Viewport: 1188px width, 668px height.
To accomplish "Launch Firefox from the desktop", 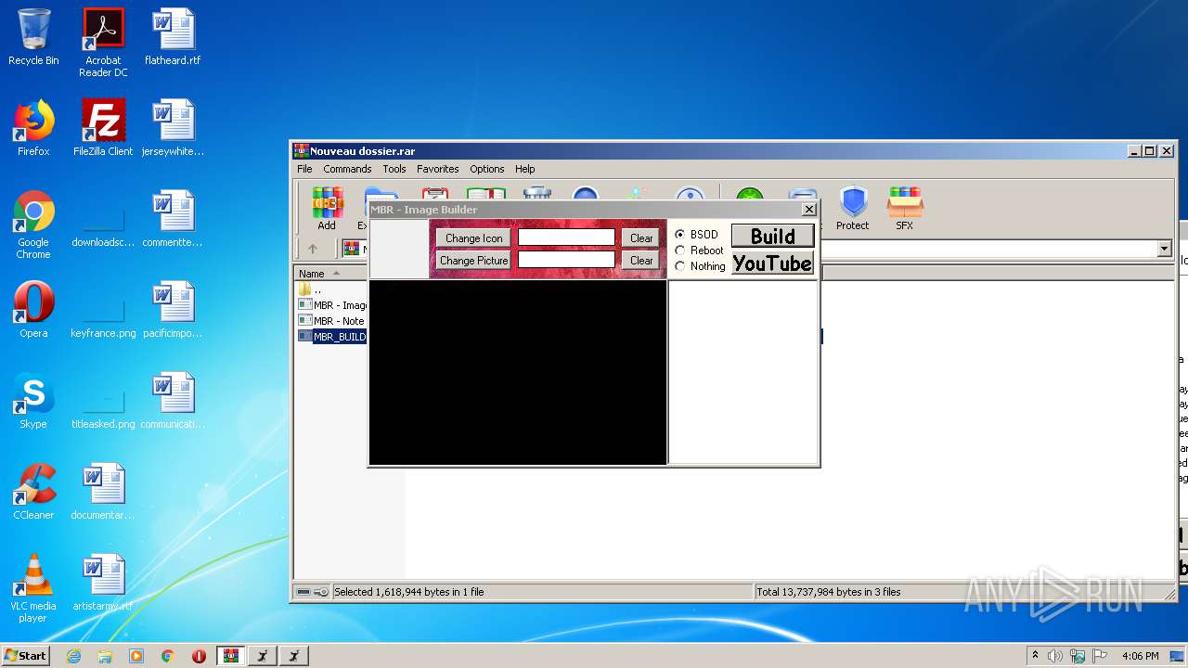I will point(33,129).
